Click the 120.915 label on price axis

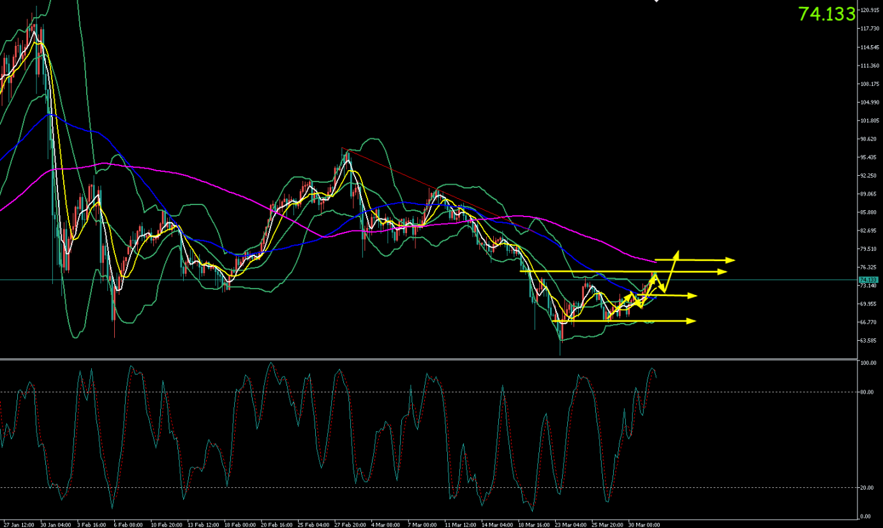tap(870, 10)
